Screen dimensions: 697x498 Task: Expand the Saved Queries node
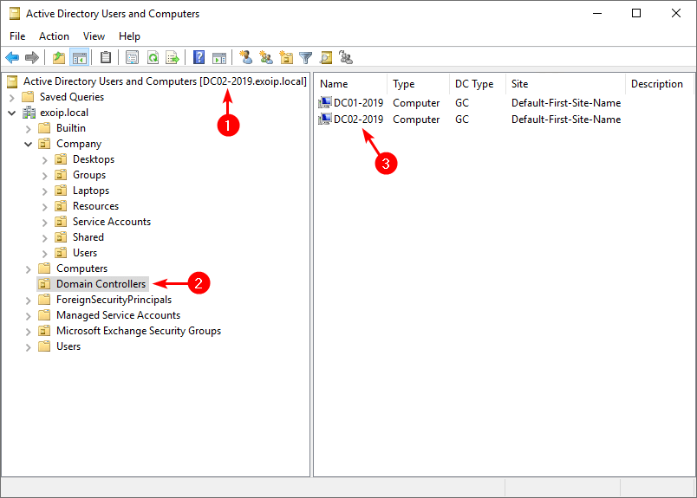[x=12, y=97]
